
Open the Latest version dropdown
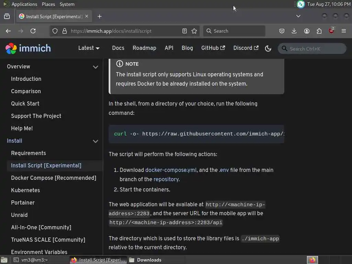click(89, 48)
